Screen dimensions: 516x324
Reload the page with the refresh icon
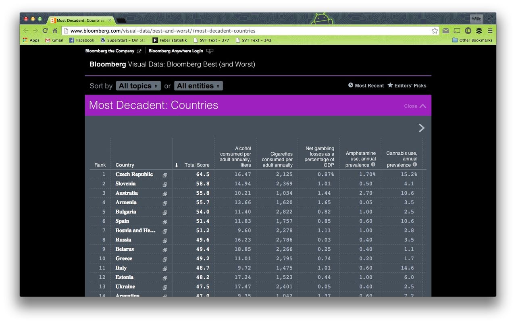tap(45, 31)
